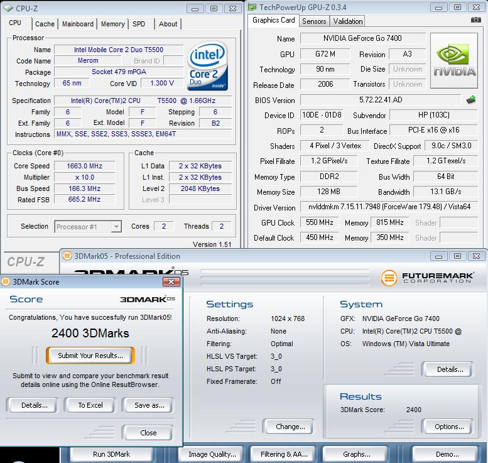Image resolution: width=488 pixels, height=463 pixels.
Task: Click the To Excel button
Action: pyautogui.click(x=90, y=405)
